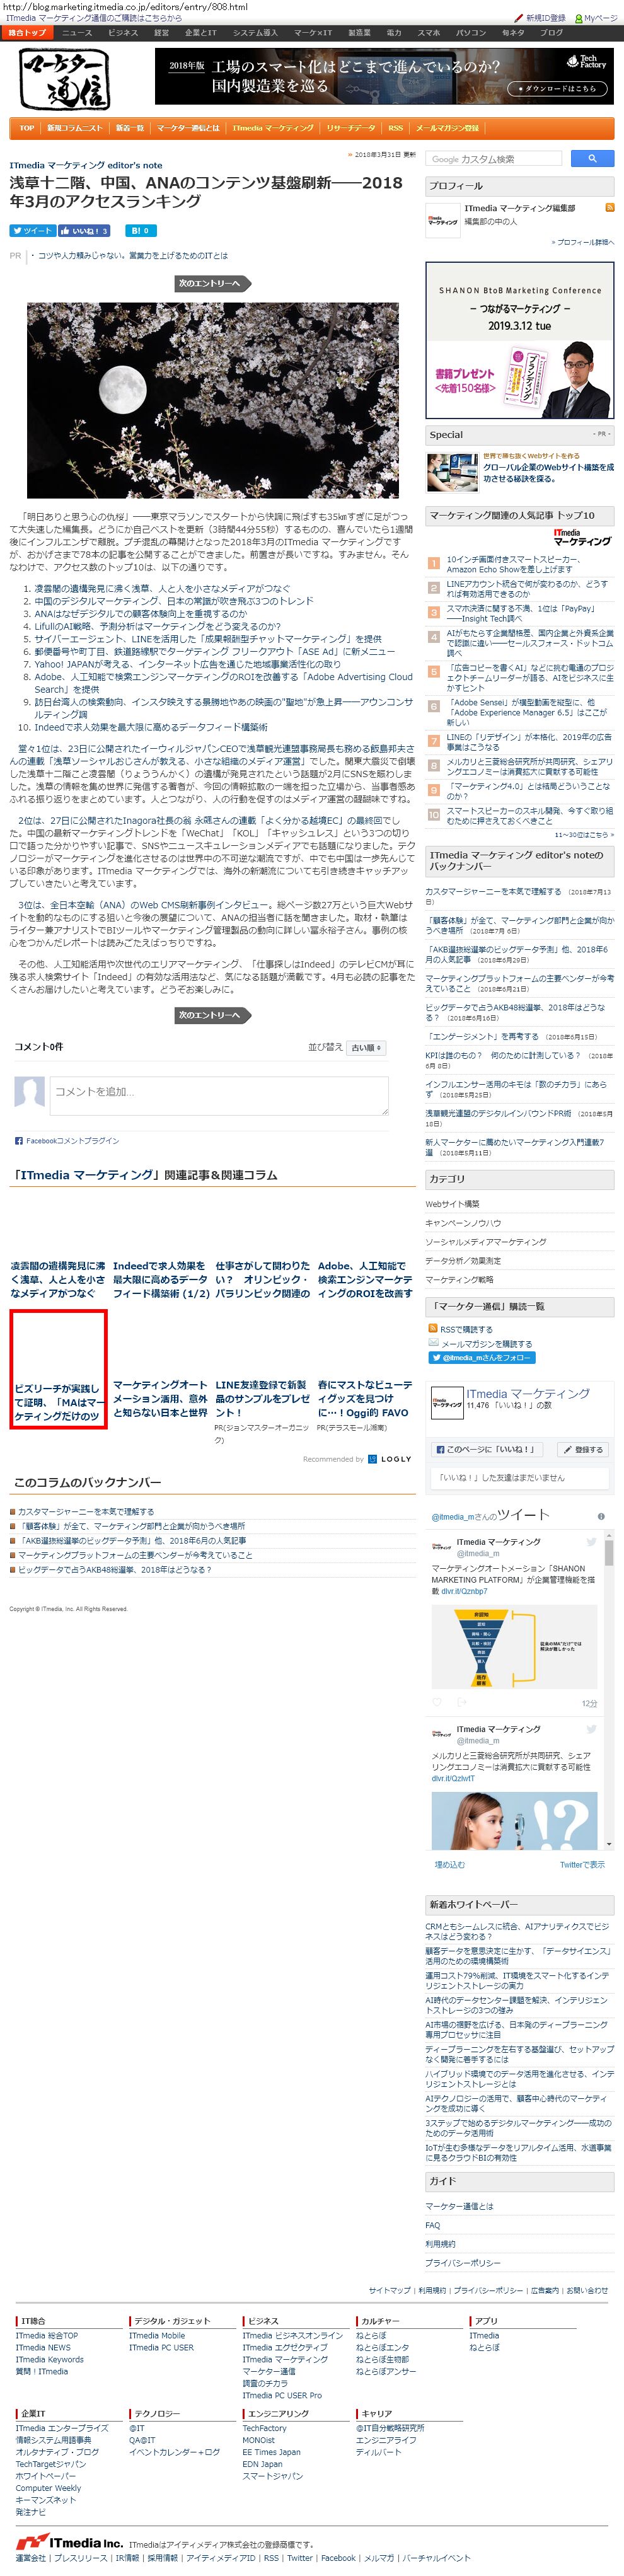Screen dimensions: 624x2576
Task: Click the blue Google search magnifier button
Action: pyautogui.click(x=592, y=158)
